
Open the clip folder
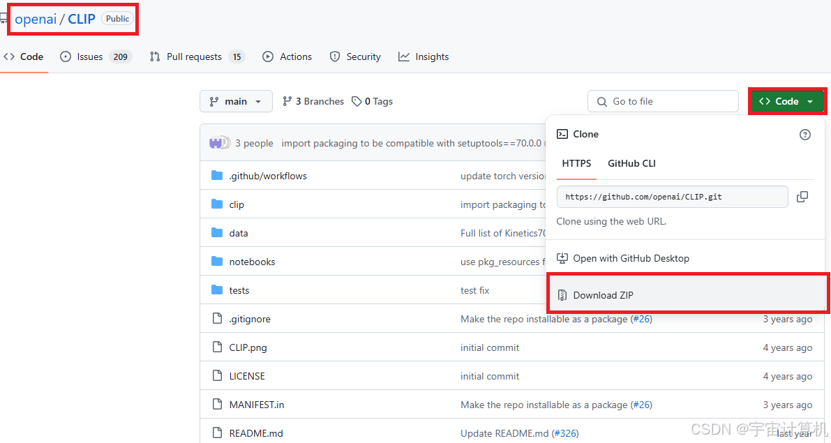click(237, 204)
